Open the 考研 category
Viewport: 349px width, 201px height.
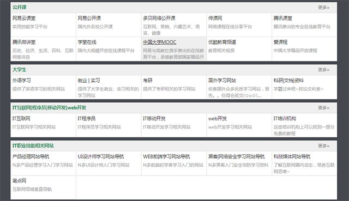tap(148, 81)
